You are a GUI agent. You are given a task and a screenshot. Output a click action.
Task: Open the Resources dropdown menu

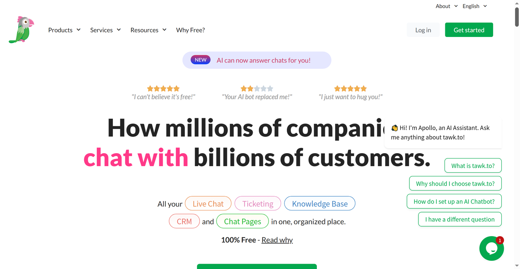(148, 30)
